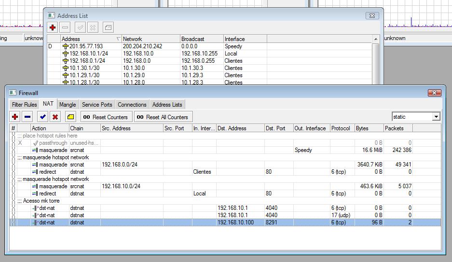Select masquerade rule icon with Speedy interface
The width and height of the screenshot is (452, 262).
coord(35,150)
